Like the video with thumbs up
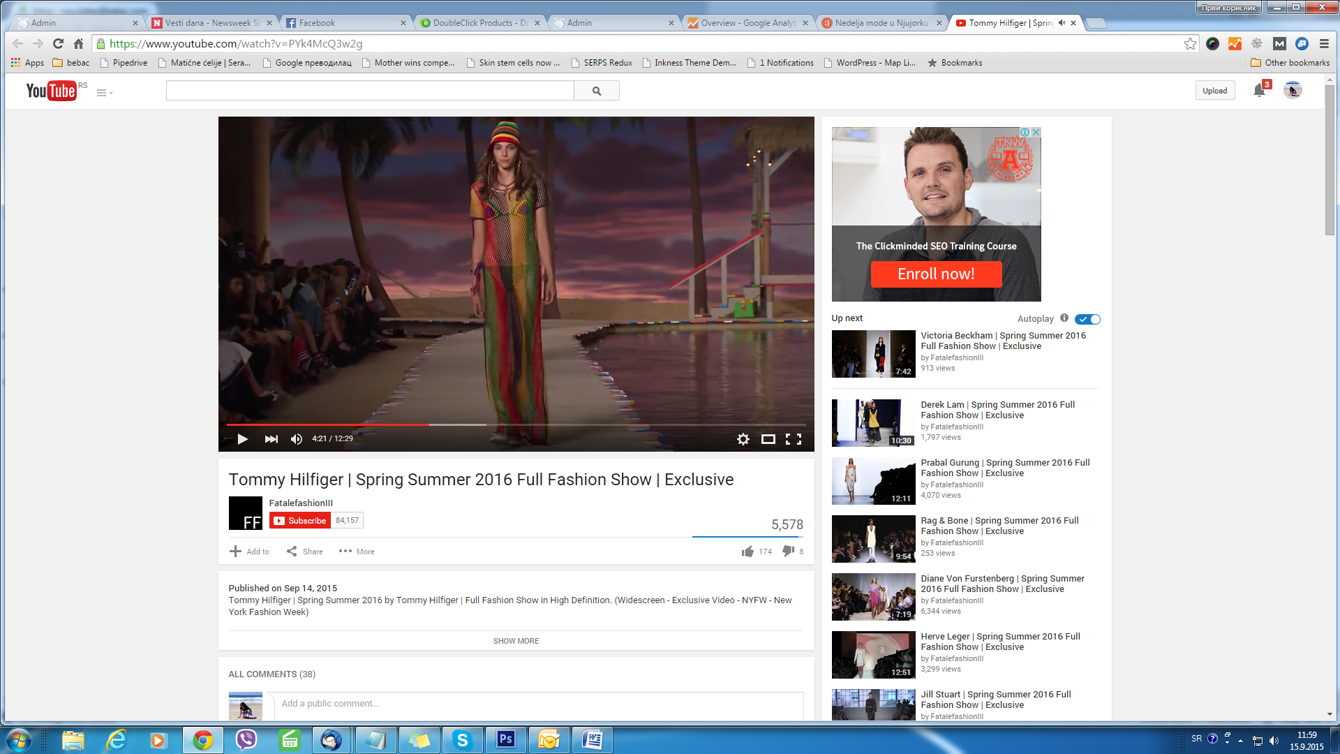Image resolution: width=1340 pixels, height=754 pixels. [x=747, y=552]
